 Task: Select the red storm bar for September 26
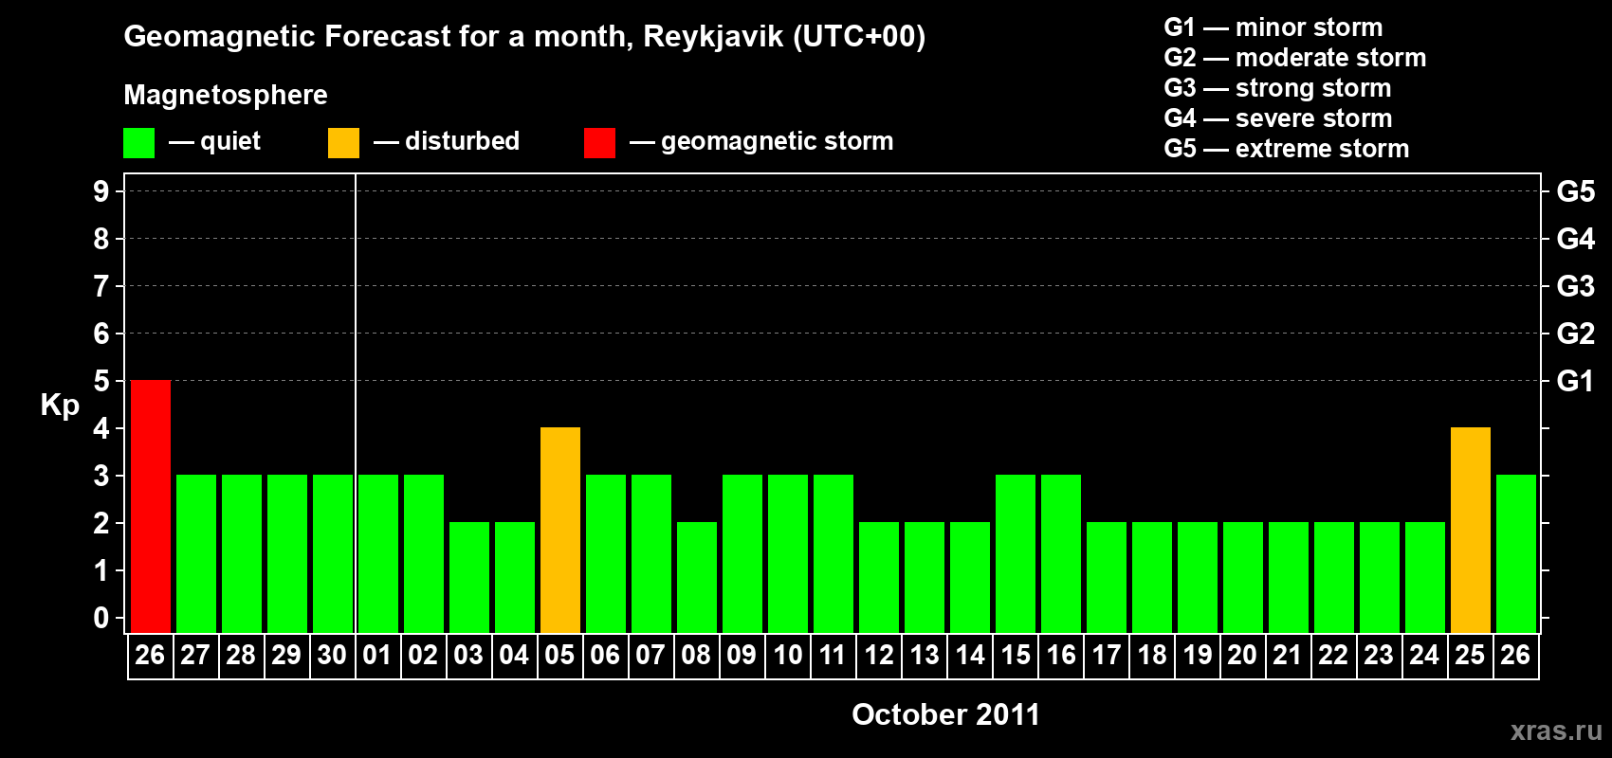151,506
